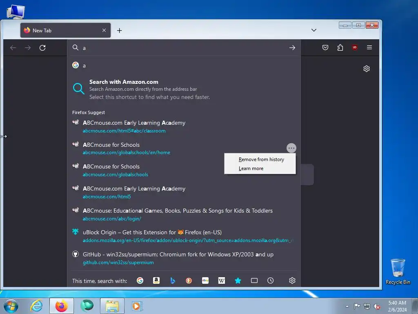418x314 pixels.
Task: Open abcmouse.com/globalschools/en/home suggestion
Action: click(x=178, y=148)
